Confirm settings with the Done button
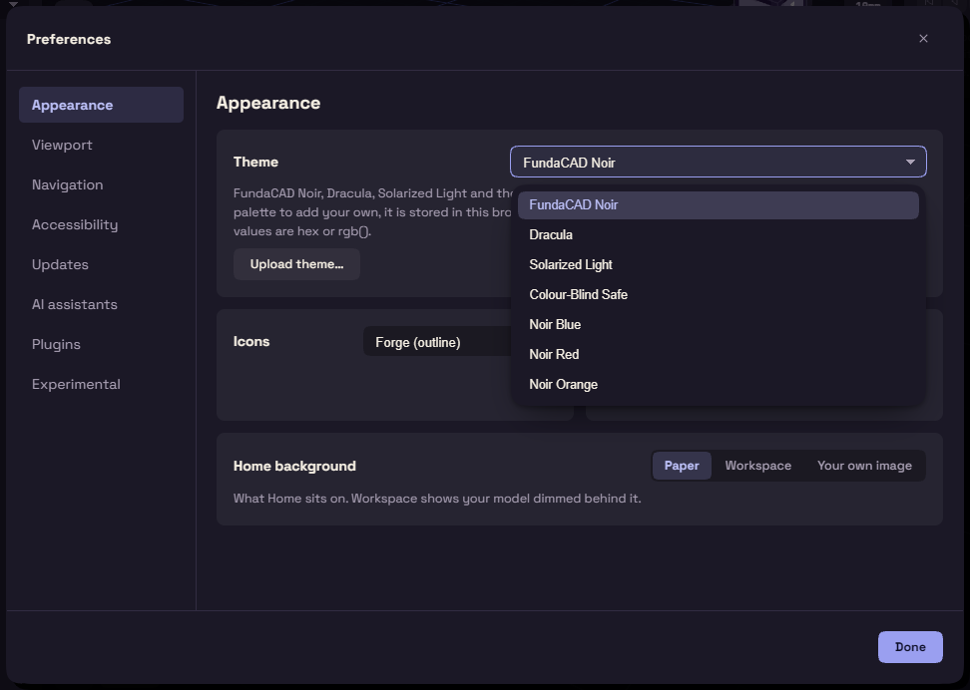Screen dimensions: 970x690 coord(910,647)
